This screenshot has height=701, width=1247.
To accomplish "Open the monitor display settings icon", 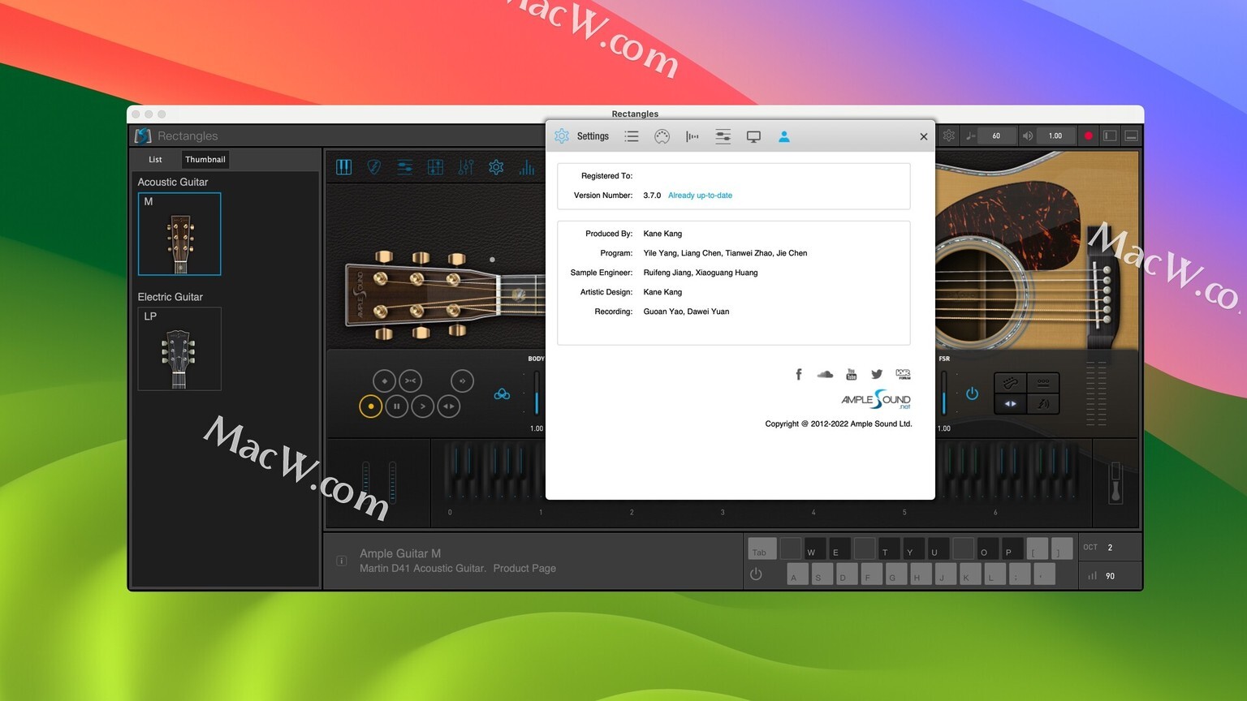I will [x=753, y=136].
